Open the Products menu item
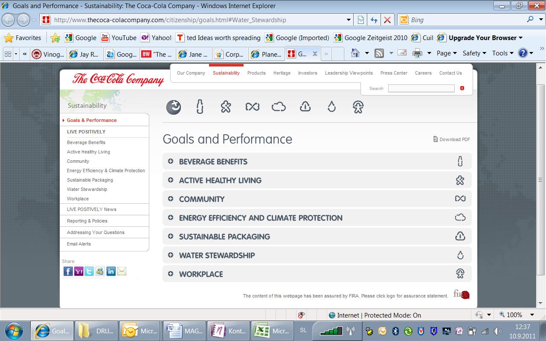Image resolution: width=546 pixels, height=341 pixels. 256,73
